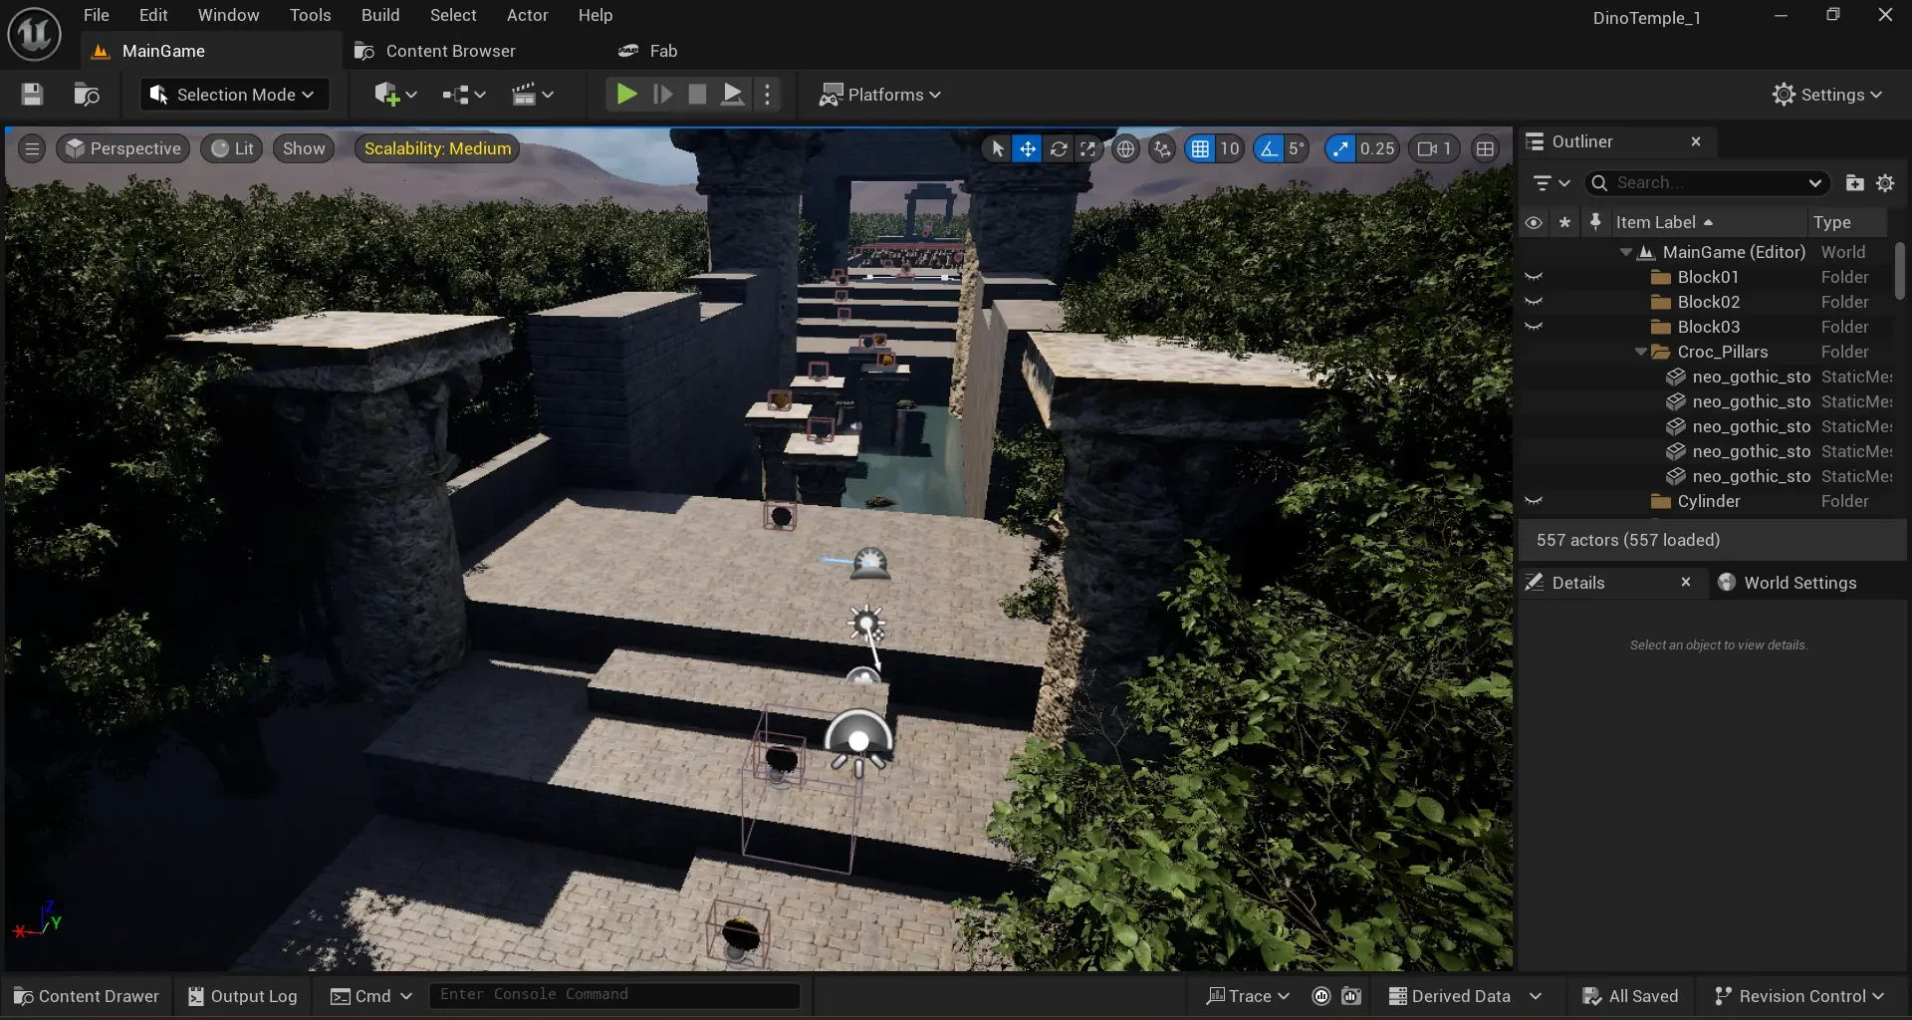Open the Derived Data menu
Screen dimensions: 1912x1020
coord(1465,996)
